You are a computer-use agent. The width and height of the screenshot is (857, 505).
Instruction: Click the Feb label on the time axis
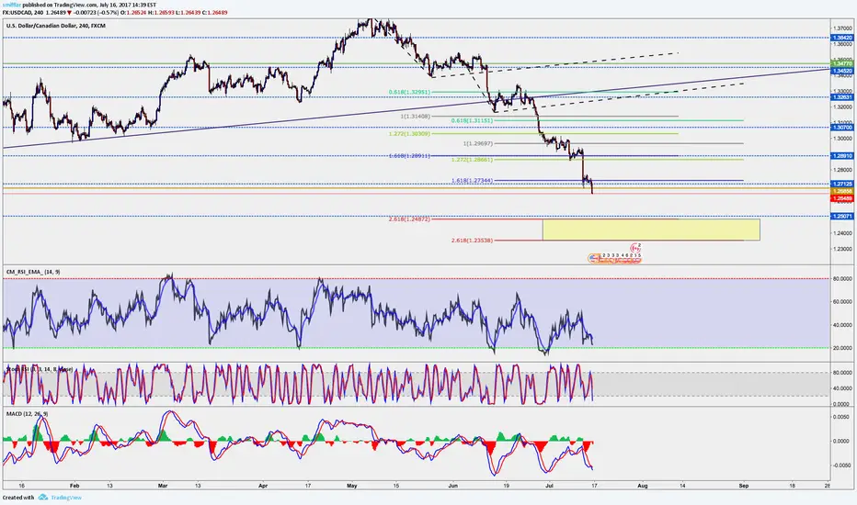74,486
